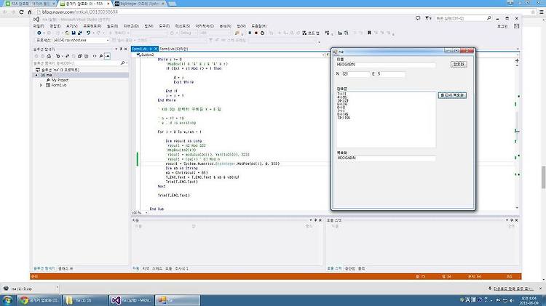Click the Save All icon in the toolbar
The width and height of the screenshot is (546, 306).
point(80,33)
